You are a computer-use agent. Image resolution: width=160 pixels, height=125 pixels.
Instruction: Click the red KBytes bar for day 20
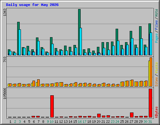[x=99, y=116]
